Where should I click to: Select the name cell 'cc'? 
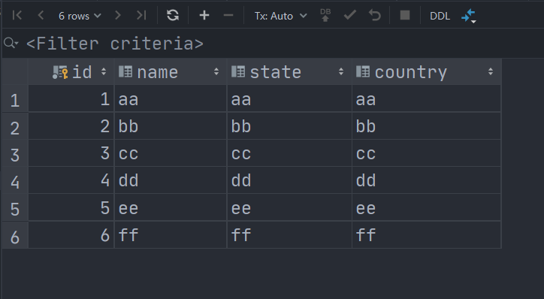coord(171,153)
